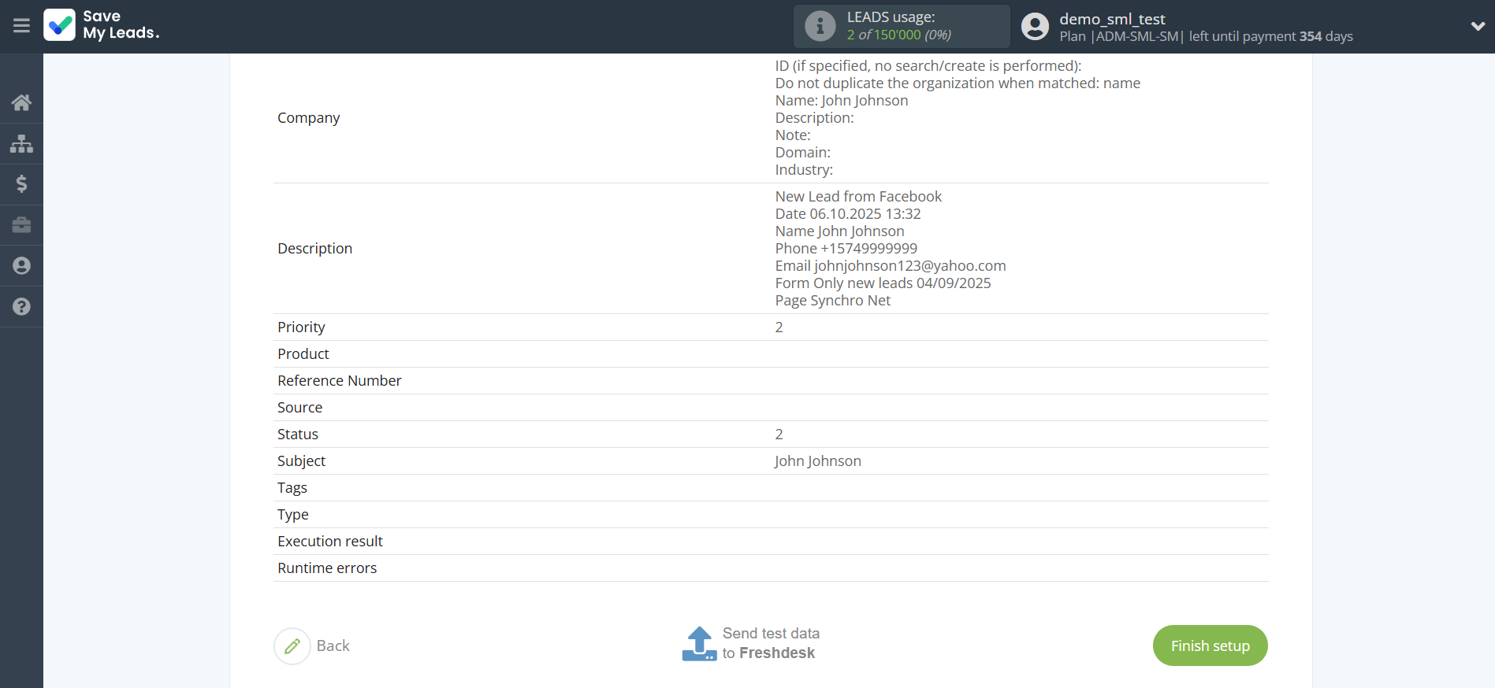The image size is (1495, 688).
Task: Open Connections sitemap icon in sidebar
Action: click(x=21, y=143)
